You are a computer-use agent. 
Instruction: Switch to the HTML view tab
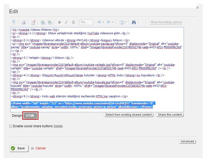[30, 116]
